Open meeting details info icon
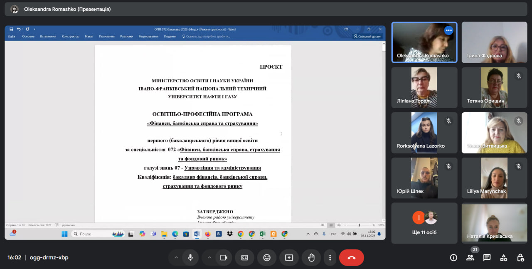Viewport: 532px width, 269px height. tap(453, 258)
